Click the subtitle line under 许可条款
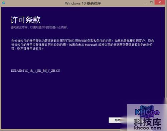 pyautogui.click(x=39, y=27)
